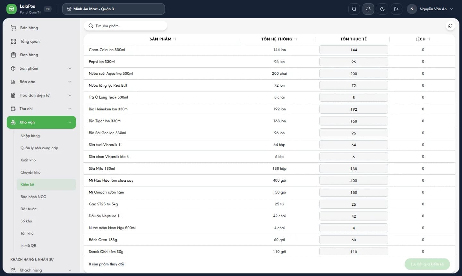This screenshot has width=462, height=276.
Task: Edit actual stock for Gạo ST25 túi 5kg
Action: [x=354, y=204]
